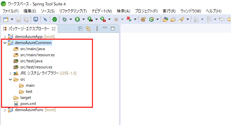Click the External Tools run icon
The image size is (231, 125).
point(103,19)
